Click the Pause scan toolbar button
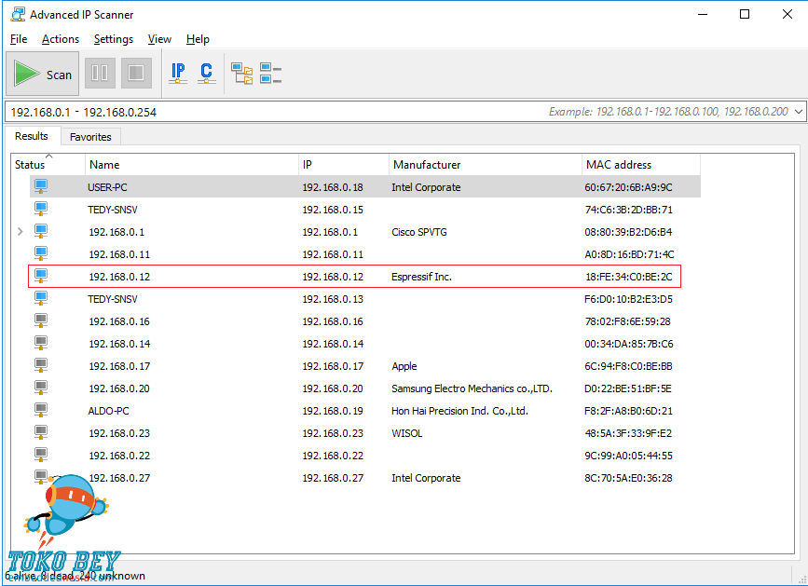Image resolution: width=808 pixels, height=586 pixels. [x=100, y=73]
